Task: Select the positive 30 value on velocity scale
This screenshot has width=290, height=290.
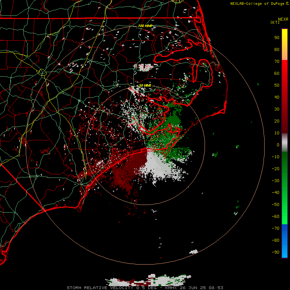Action: tap(277, 109)
